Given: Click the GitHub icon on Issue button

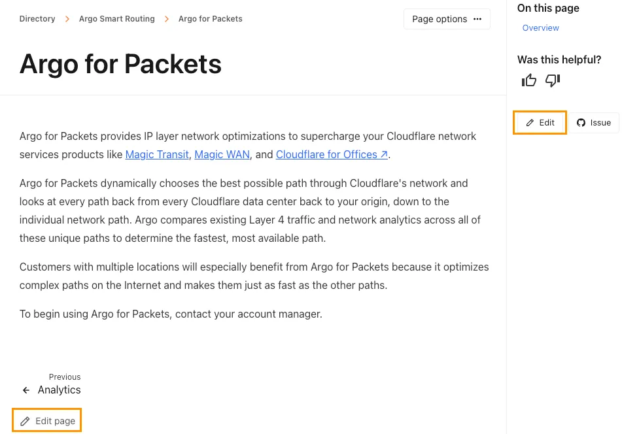Looking at the screenshot, I should [581, 123].
